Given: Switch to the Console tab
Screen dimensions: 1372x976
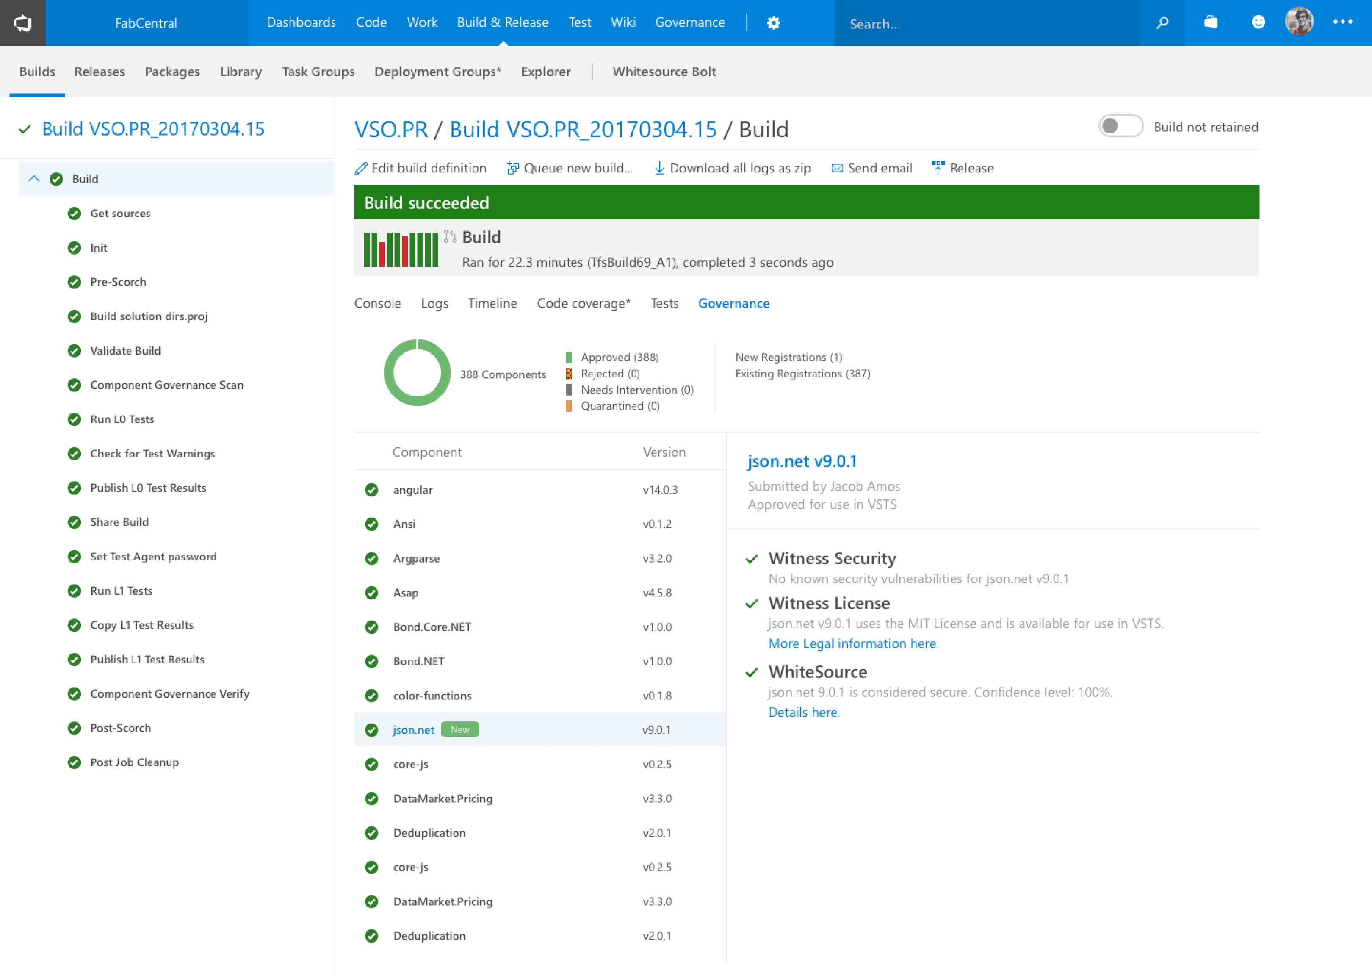Looking at the screenshot, I should click(x=377, y=303).
